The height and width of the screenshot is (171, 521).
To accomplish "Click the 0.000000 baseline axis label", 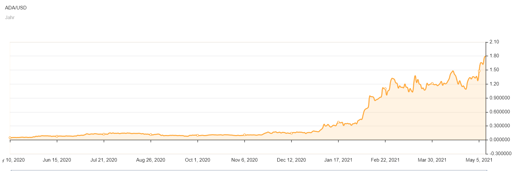I will pyautogui.click(x=500, y=140).
